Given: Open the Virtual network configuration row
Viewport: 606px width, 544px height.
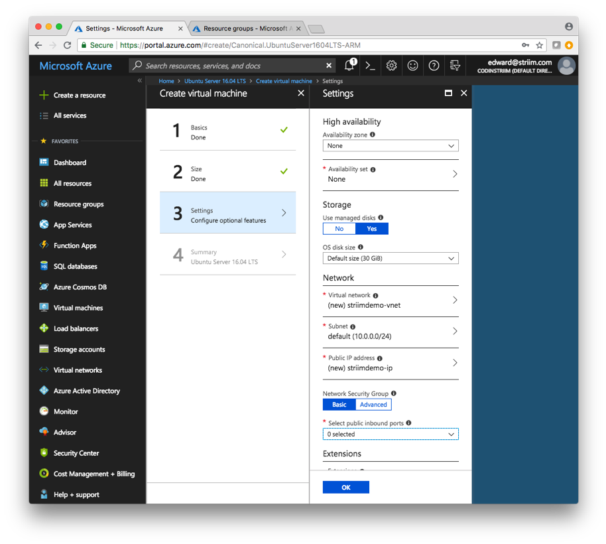Looking at the screenshot, I should pos(391,301).
